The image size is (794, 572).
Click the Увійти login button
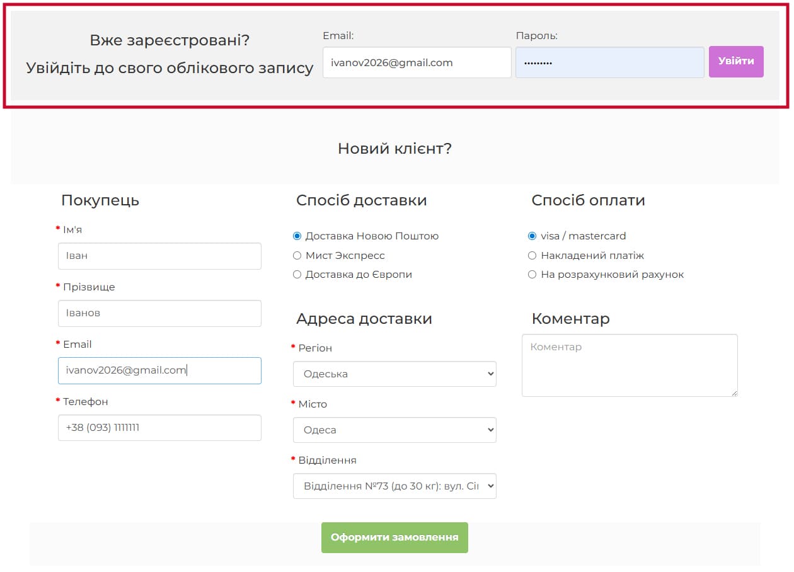tap(735, 62)
